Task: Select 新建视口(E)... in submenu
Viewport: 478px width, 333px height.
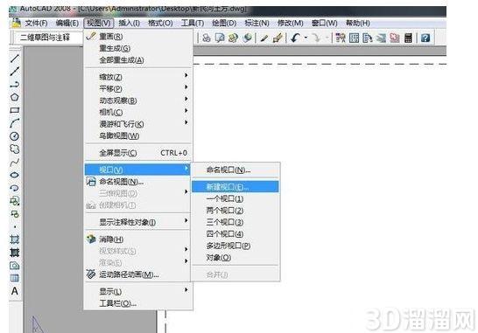Action: click(235, 186)
